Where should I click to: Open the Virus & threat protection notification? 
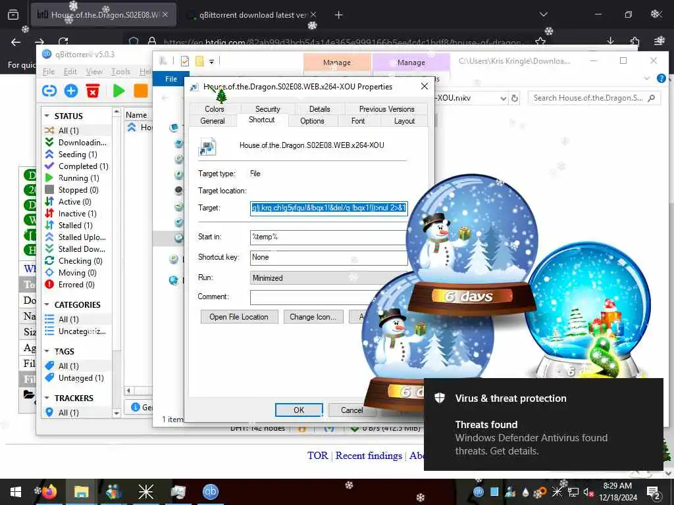(x=543, y=424)
